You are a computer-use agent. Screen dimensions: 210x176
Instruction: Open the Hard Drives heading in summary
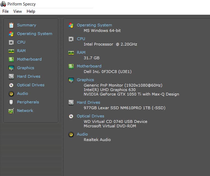[x=89, y=102]
